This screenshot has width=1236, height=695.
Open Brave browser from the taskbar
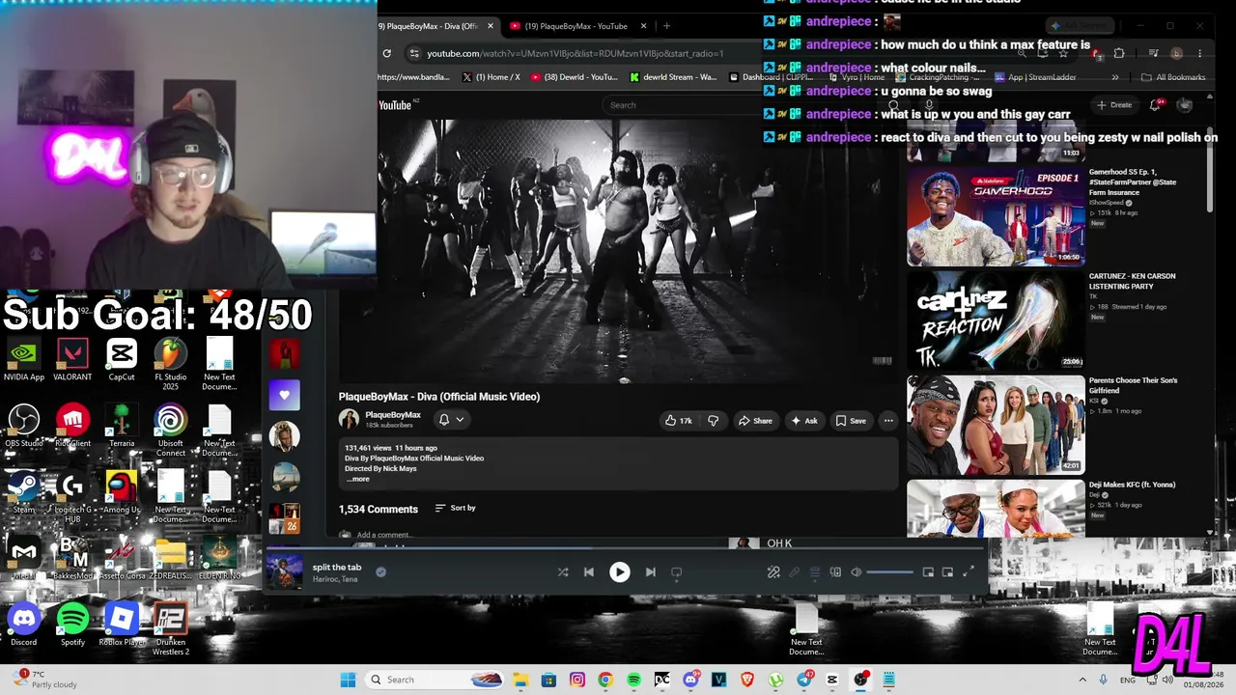747,680
